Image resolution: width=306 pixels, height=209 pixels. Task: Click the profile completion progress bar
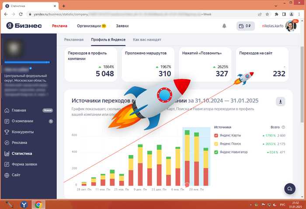point(27,62)
